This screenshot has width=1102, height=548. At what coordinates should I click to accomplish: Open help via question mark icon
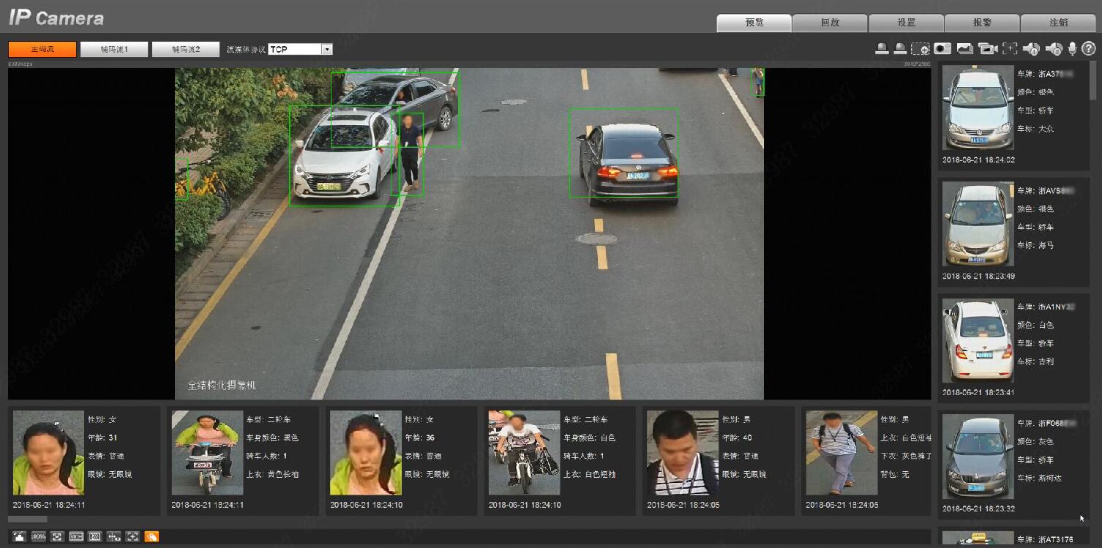(x=1088, y=49)
